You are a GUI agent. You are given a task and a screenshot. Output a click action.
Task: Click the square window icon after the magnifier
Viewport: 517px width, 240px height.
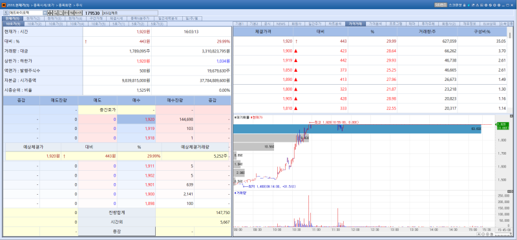tap(61, 12)
